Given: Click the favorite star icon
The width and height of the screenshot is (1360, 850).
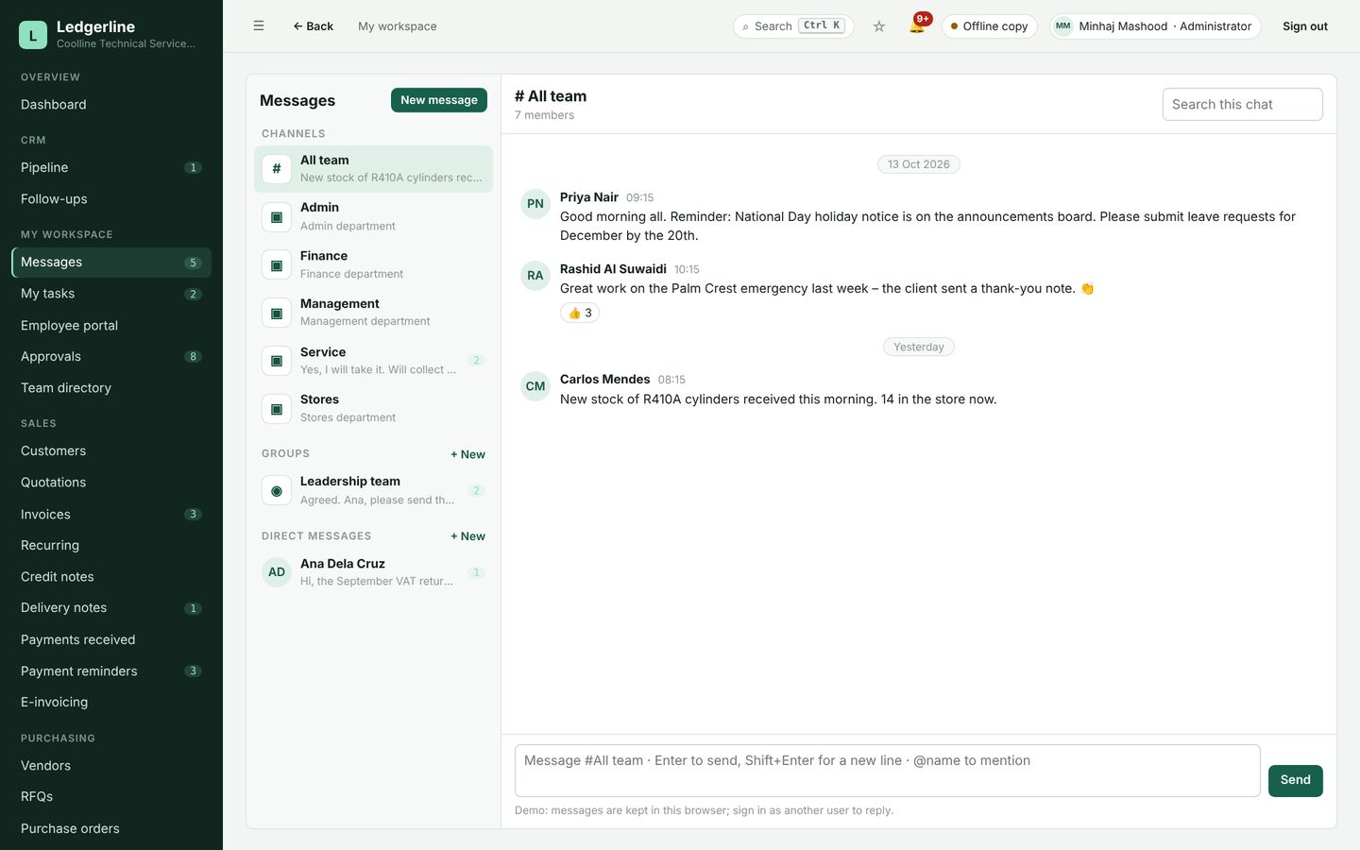Looking at the screenshot, I should (x=879, y=26).
